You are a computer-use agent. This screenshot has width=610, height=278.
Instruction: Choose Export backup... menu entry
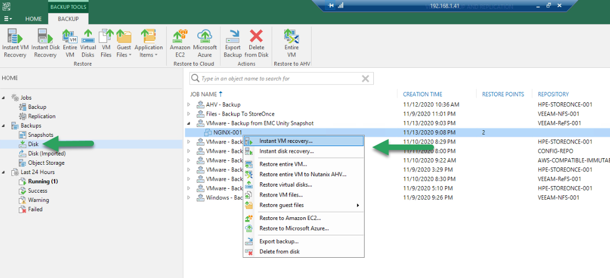pyautogui.click(x=303, y=242)
